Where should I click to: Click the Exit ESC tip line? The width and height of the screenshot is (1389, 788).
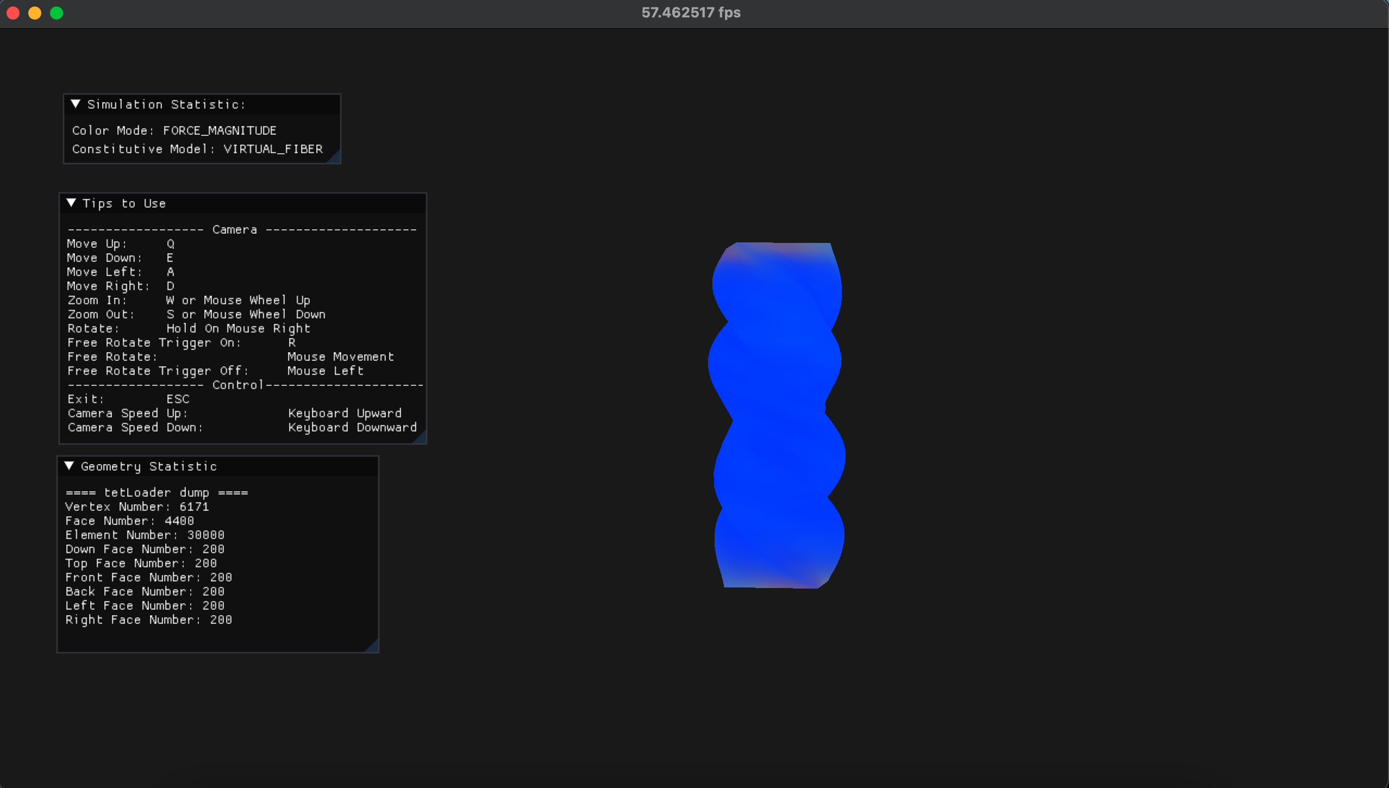tap(128, 399)
